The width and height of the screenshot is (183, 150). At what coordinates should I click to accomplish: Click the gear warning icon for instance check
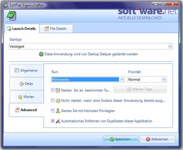58,100
